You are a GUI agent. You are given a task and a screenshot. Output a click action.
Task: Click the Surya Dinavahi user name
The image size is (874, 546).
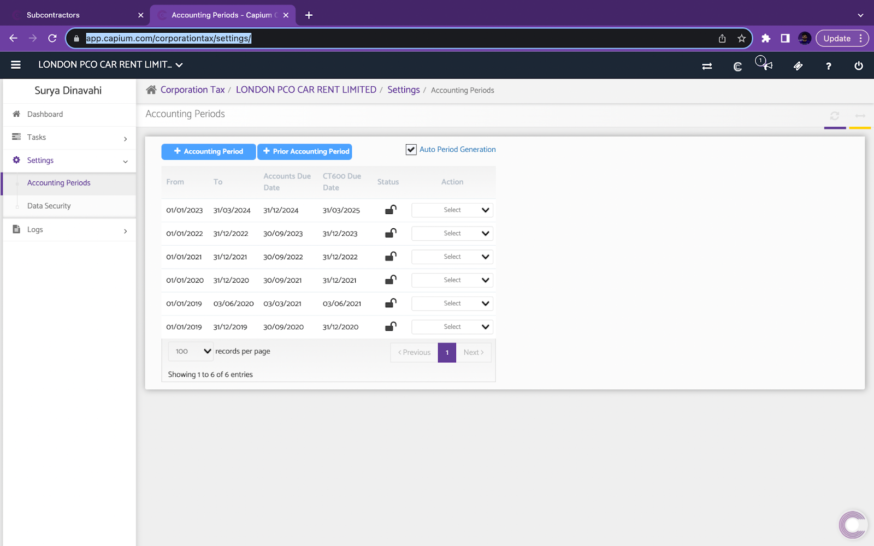(68, 91)
